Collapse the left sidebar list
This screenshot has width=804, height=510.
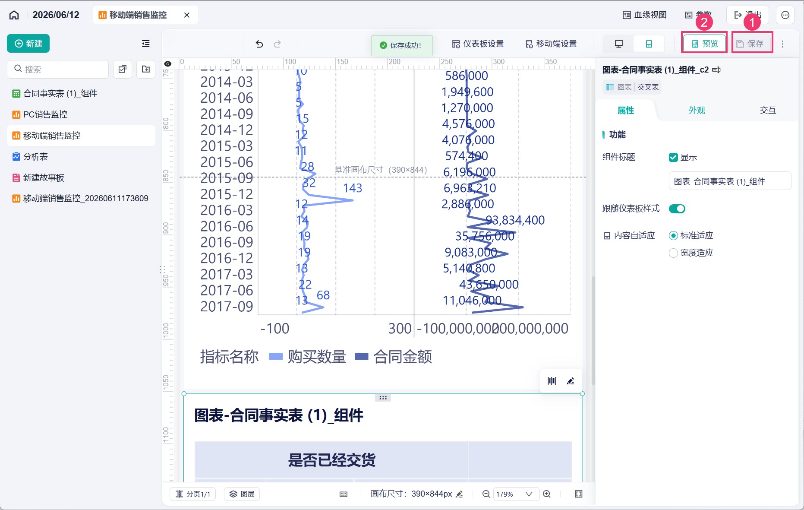pyautogui.click(x=146, y=44)
